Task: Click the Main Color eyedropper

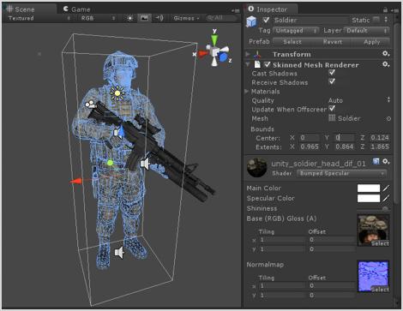Action: point(386,188)
